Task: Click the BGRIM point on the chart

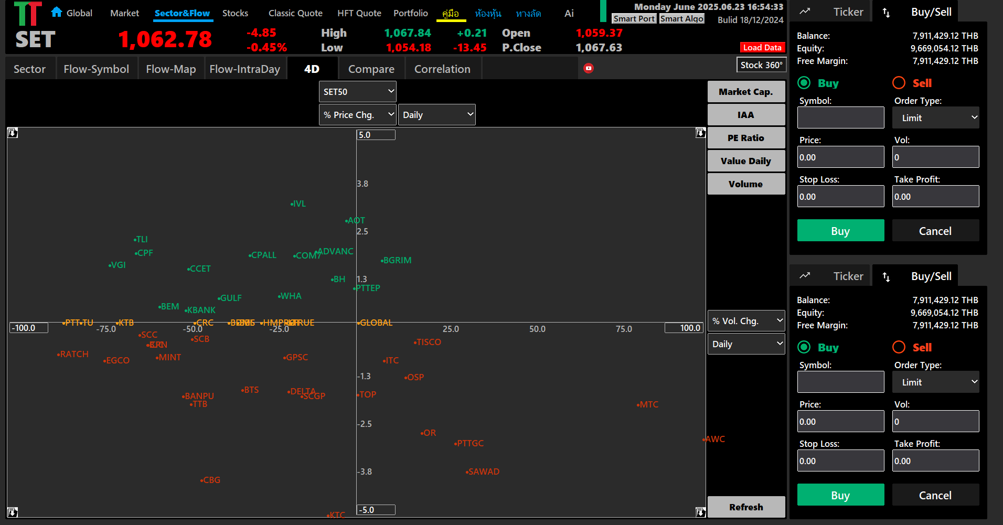Action: (396, 260)
